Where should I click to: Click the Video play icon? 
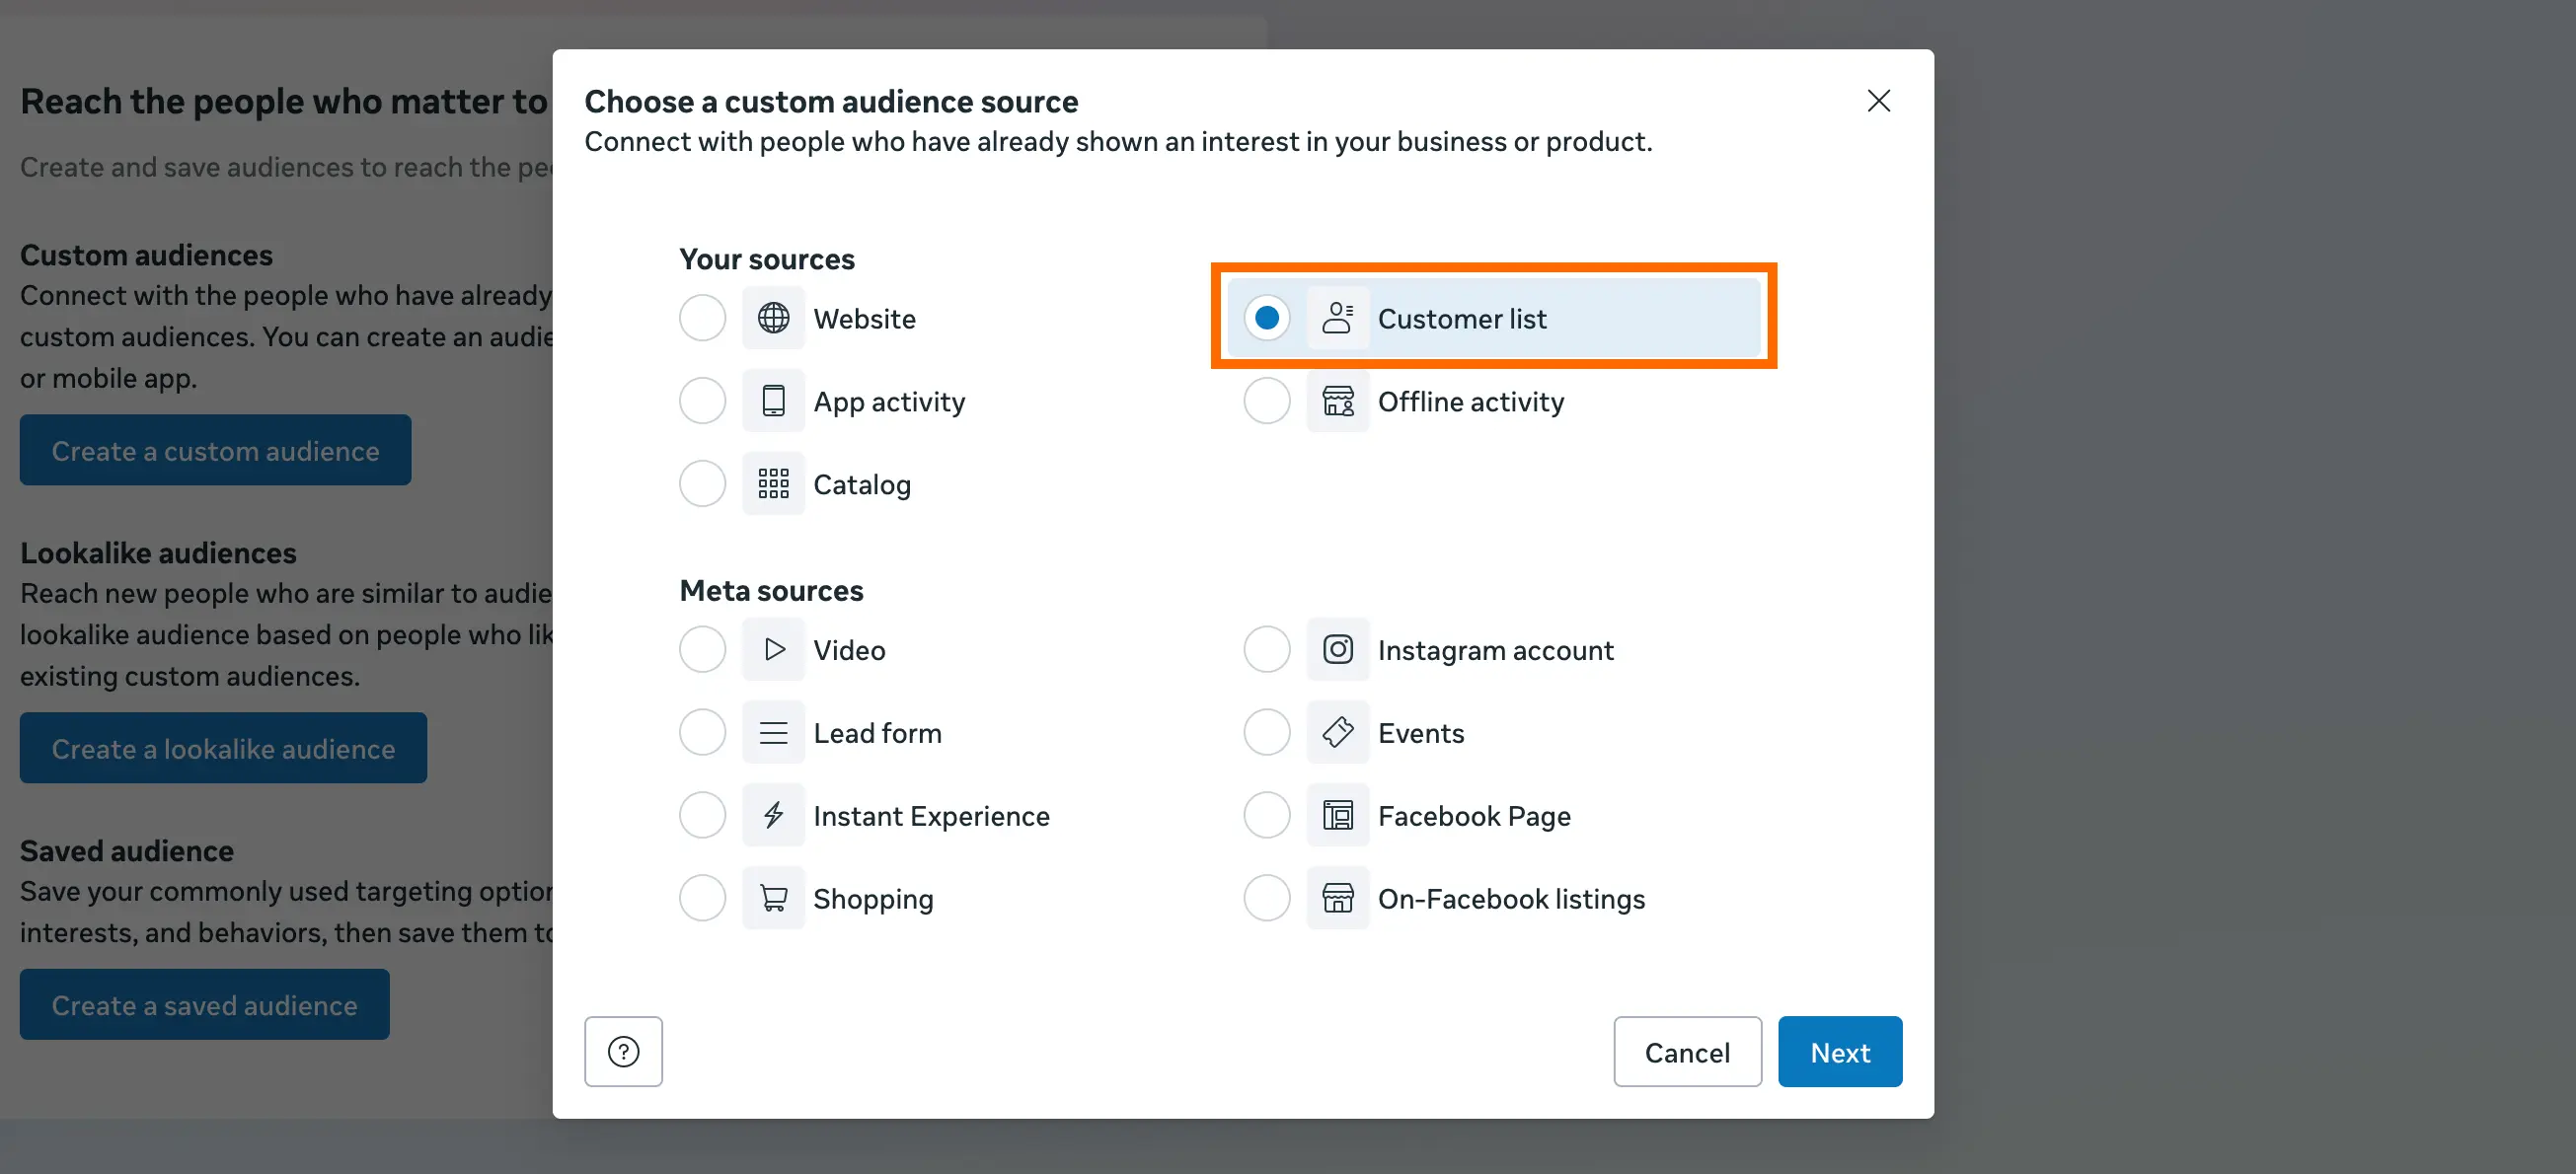pos(772,649)
